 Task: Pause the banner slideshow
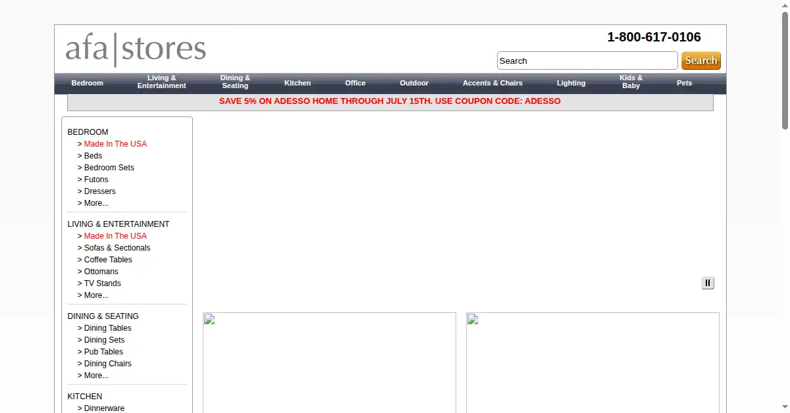pyautogui.click(x=708, y=283)
